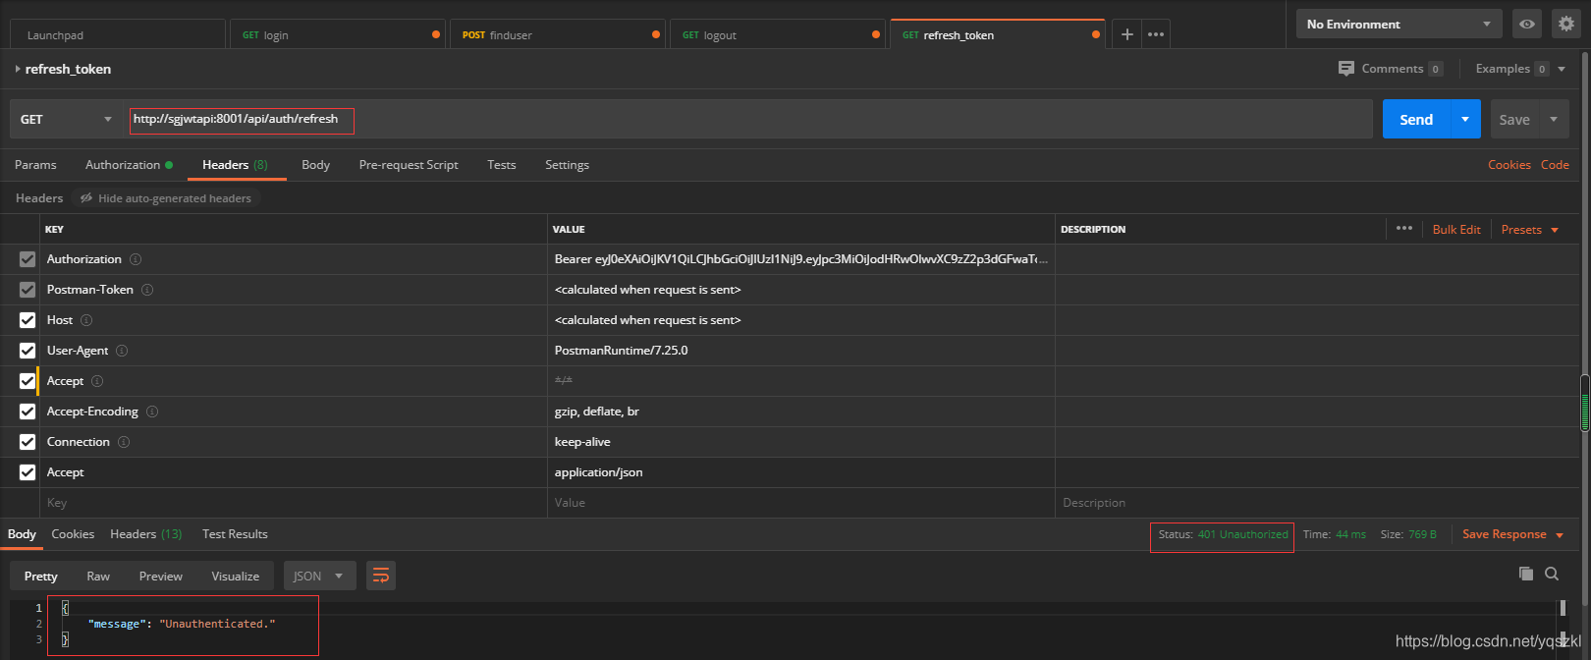Click the request URL input field

(748, 120)
